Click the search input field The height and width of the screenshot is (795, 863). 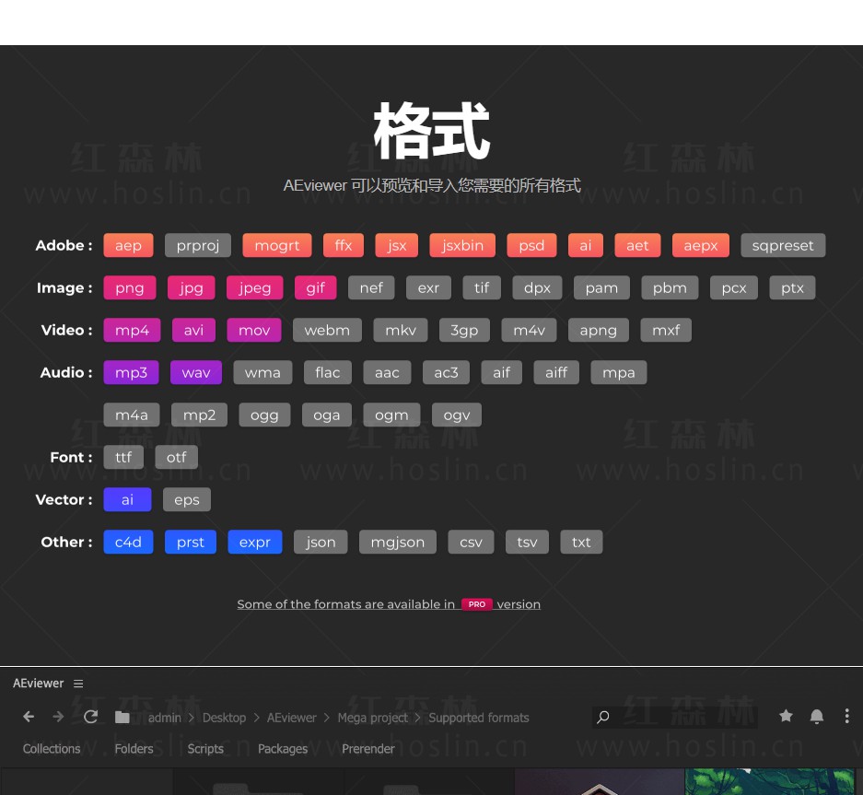[675, 717]
